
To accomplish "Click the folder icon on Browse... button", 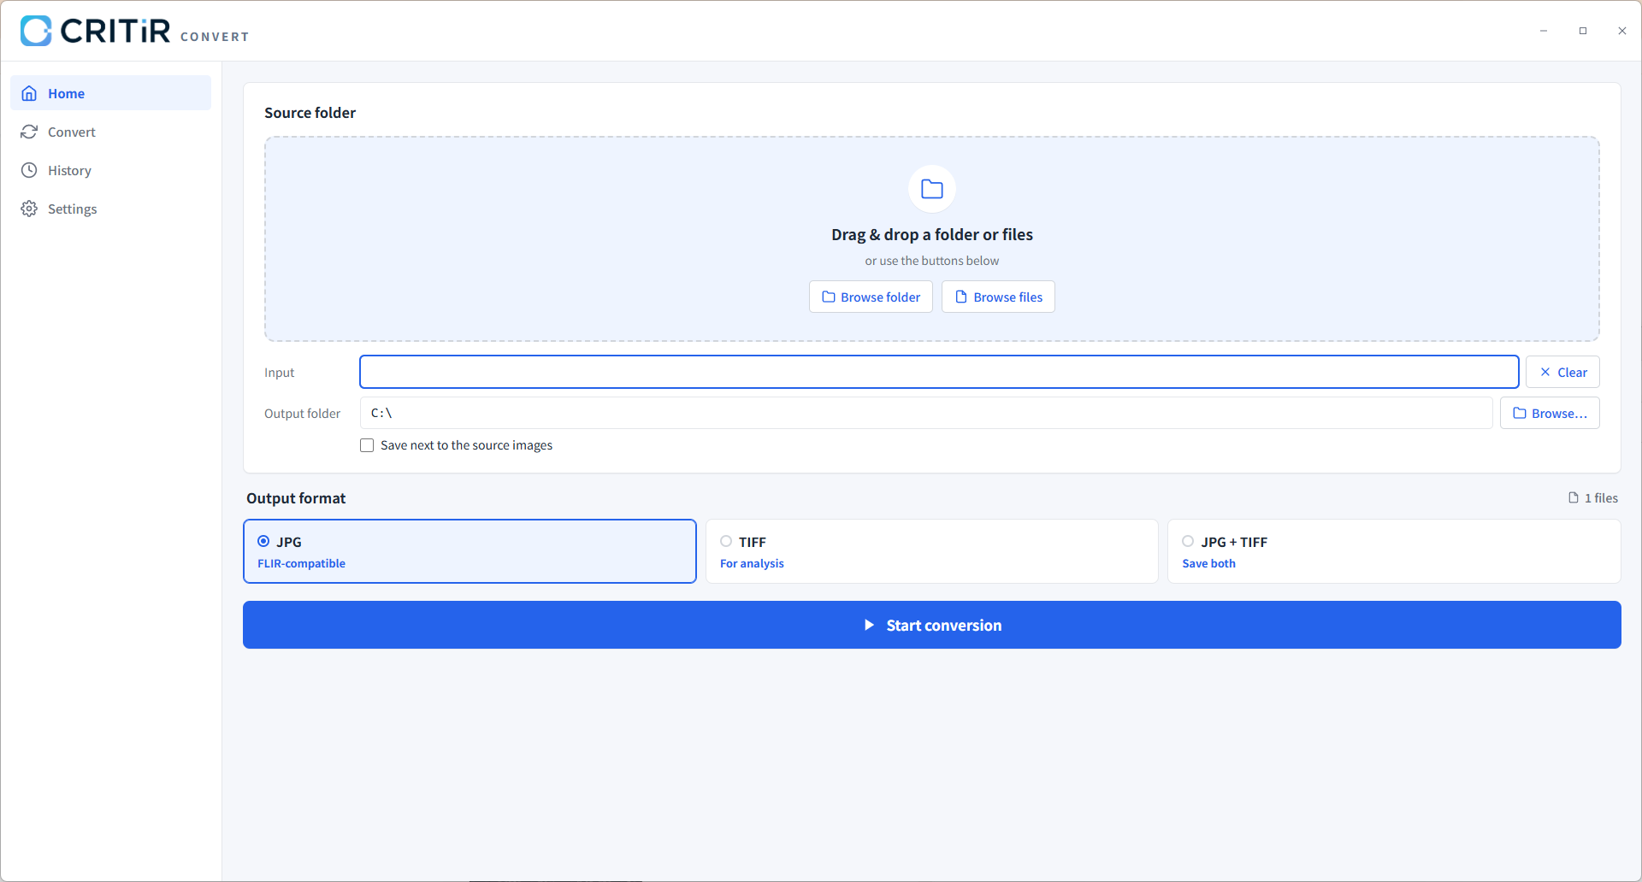I will tap(1520, 413).
